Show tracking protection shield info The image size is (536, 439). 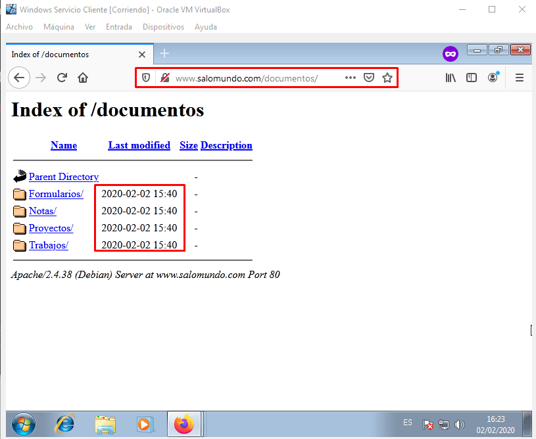point(146,78)
